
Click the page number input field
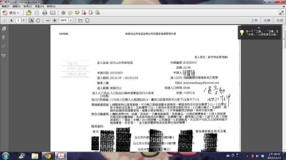[x=19, y=20]
